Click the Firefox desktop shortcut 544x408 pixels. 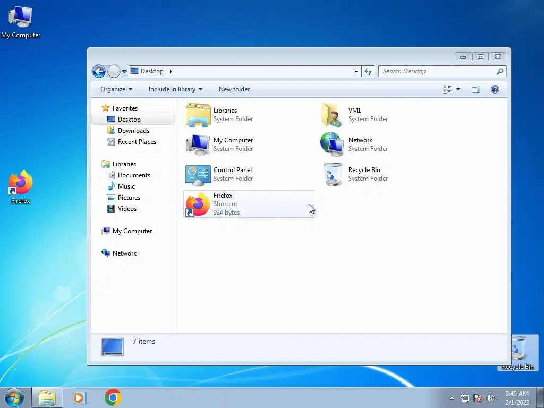pyautogui.click(x=21, y=186)
